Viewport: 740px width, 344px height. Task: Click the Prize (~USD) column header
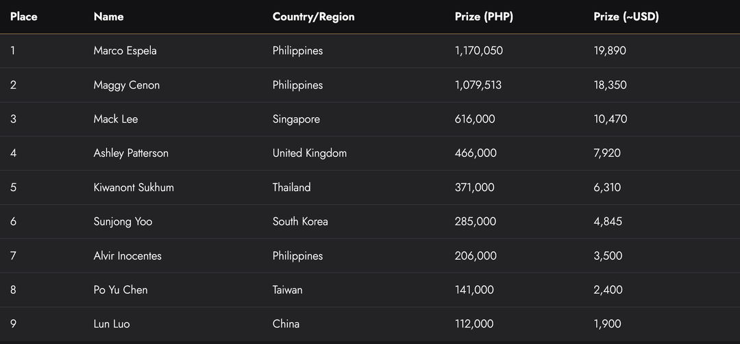tap(626, 16)
